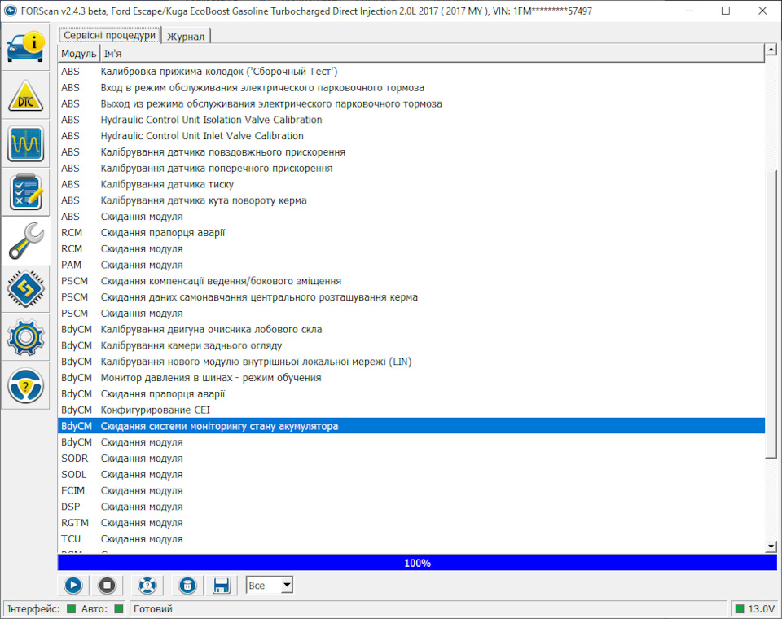This screenshot has width=782, height=619.
Task: Switch to the Журнал tab
Action: 186,37
